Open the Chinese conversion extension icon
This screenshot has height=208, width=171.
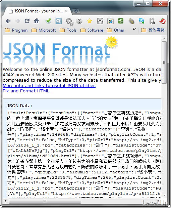pos(131,21)
